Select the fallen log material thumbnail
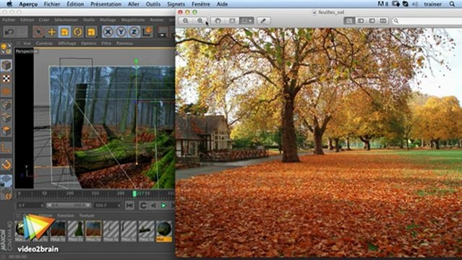 coord(147,231)
